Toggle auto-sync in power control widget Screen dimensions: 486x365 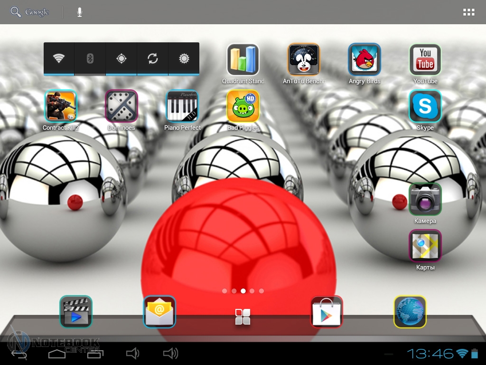152,59
